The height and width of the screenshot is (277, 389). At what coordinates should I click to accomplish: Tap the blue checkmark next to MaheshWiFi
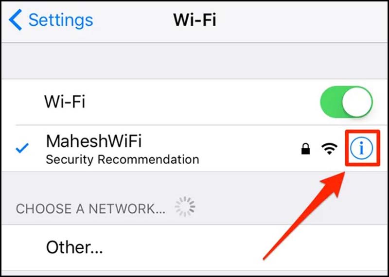tap(22, 148)
